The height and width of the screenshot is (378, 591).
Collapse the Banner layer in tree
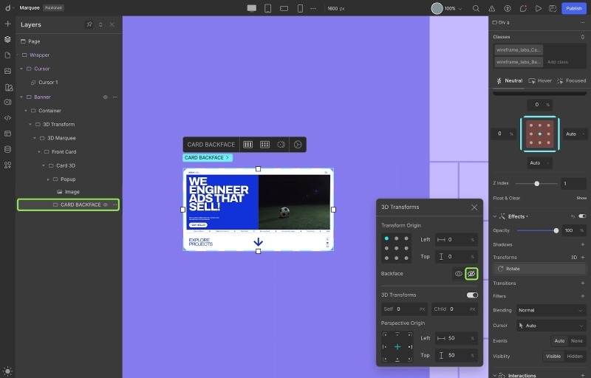coord(21,97)
